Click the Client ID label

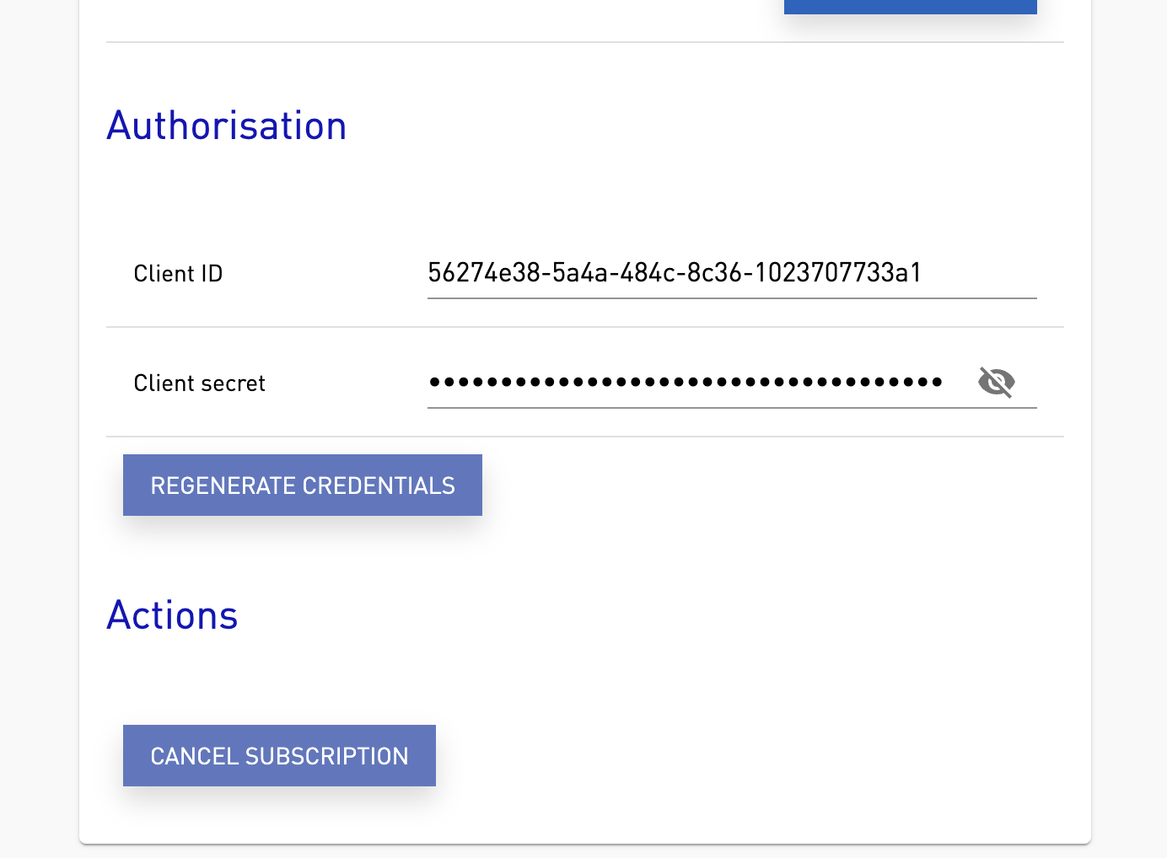pos(178,273)
